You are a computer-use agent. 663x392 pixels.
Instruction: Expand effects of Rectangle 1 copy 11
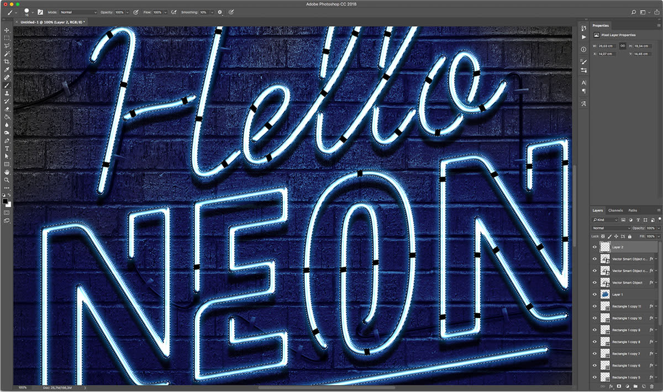656,306
